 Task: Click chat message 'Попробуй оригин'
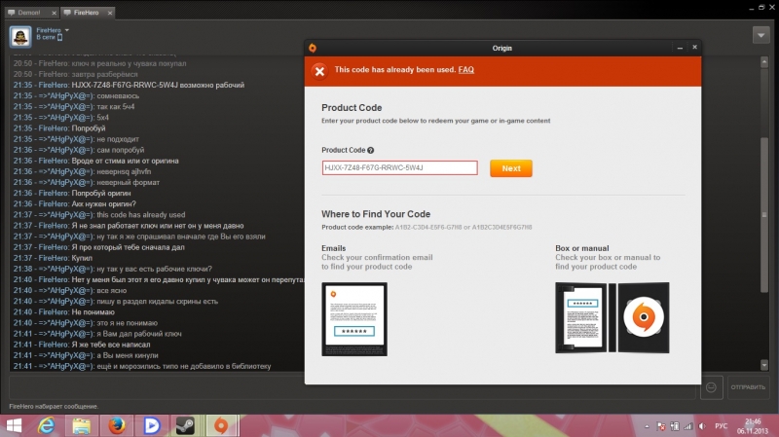click(x=101, y=193)
